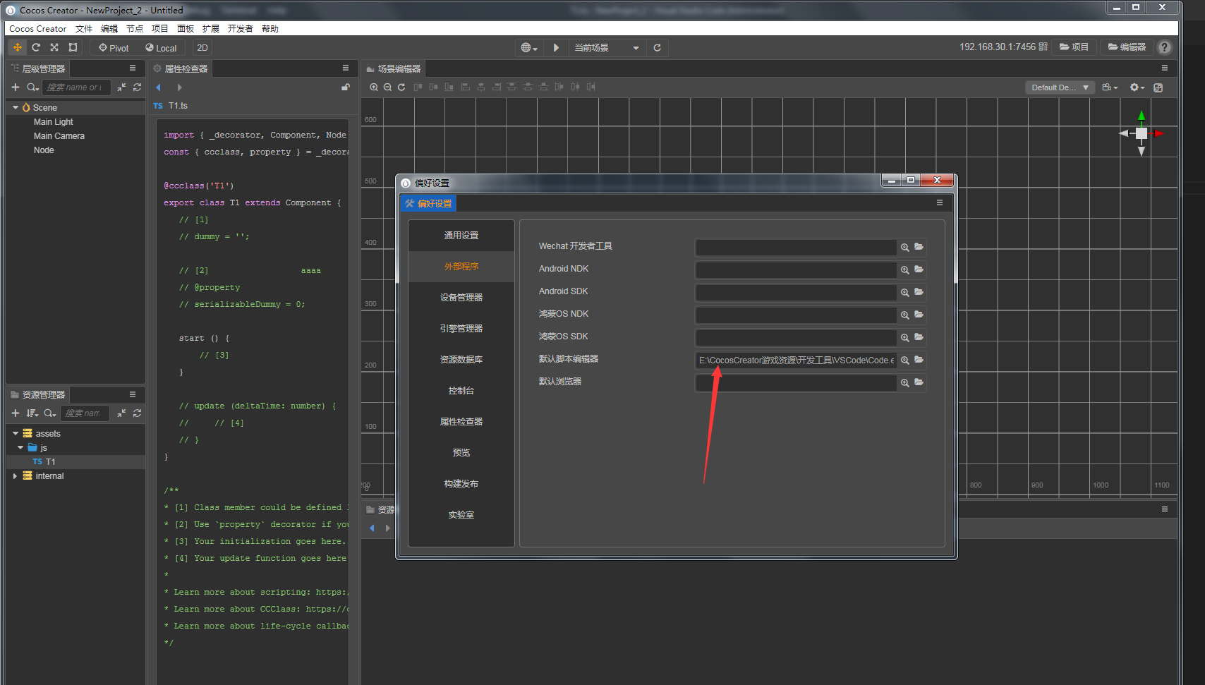The image size is (1205, 685).
Task: Open the help manual icon
Action: point(1165,47)
